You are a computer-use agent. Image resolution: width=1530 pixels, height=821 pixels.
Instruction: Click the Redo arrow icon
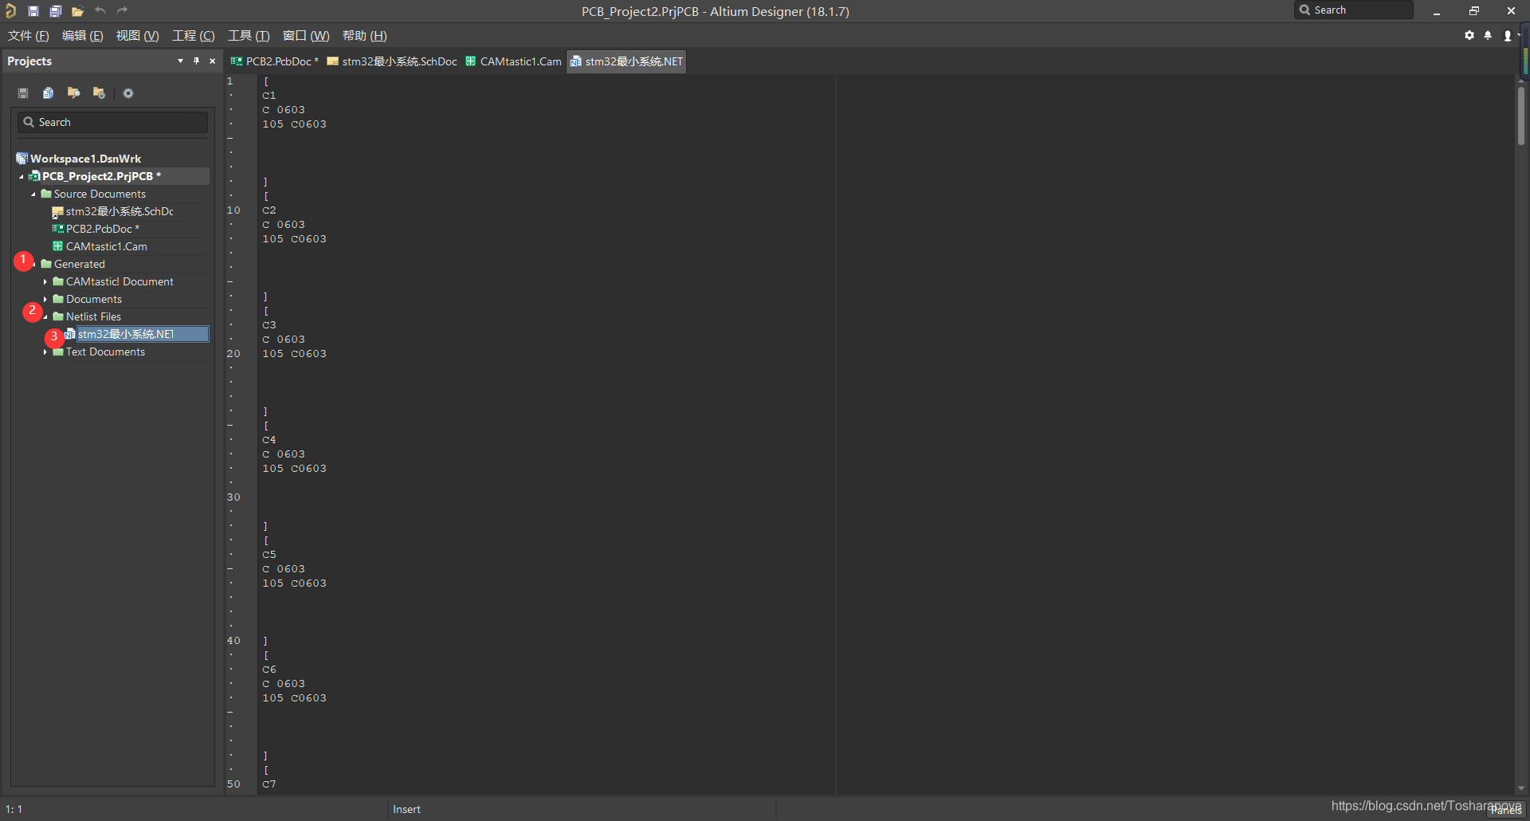pos(122,11)
